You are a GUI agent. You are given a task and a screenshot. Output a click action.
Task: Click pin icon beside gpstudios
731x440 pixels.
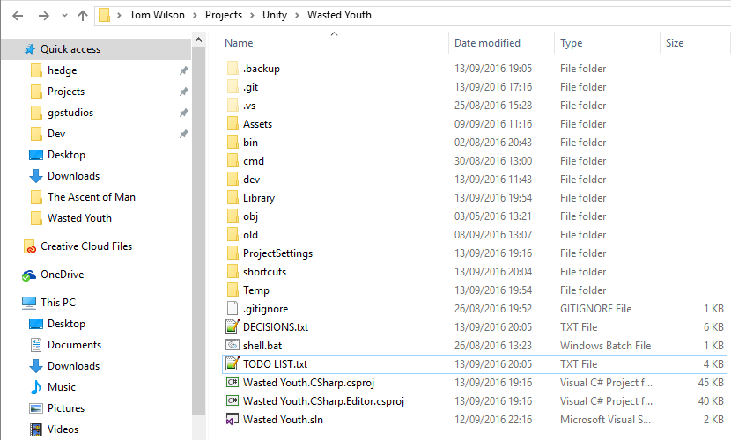184,113
